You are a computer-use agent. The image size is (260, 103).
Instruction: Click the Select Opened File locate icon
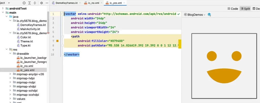[x=24, y=3]
